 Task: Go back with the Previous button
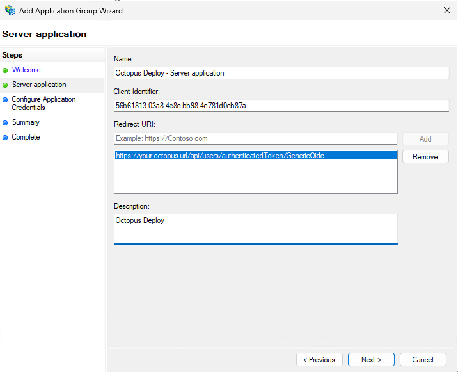coord(319,360)
